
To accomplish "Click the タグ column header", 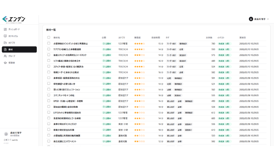I will tap(167, 38).
